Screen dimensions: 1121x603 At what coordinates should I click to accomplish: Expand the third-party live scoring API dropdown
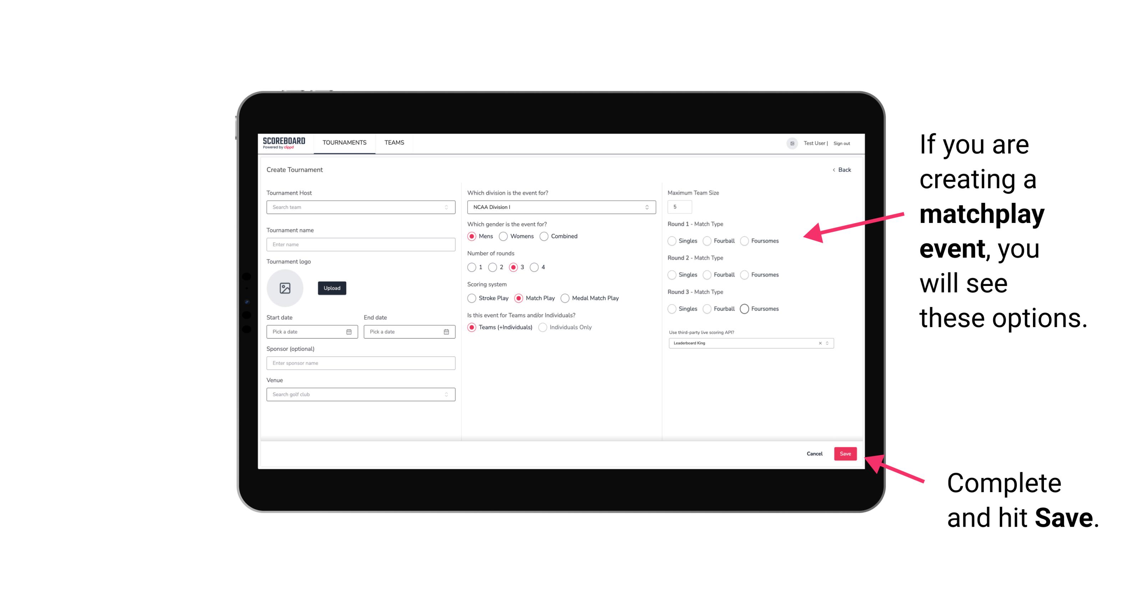(x=826, y=343)
